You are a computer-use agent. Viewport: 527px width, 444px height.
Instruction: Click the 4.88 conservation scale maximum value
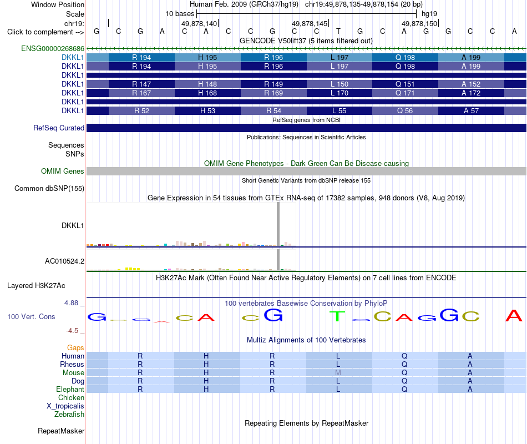[x=71, y=303]
